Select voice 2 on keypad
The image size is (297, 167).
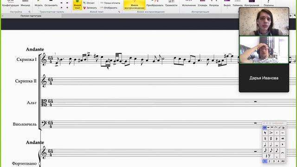(269, 161)
